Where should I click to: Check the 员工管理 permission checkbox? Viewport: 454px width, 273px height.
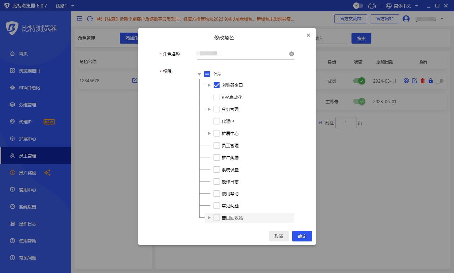click(x=217, y=145)
